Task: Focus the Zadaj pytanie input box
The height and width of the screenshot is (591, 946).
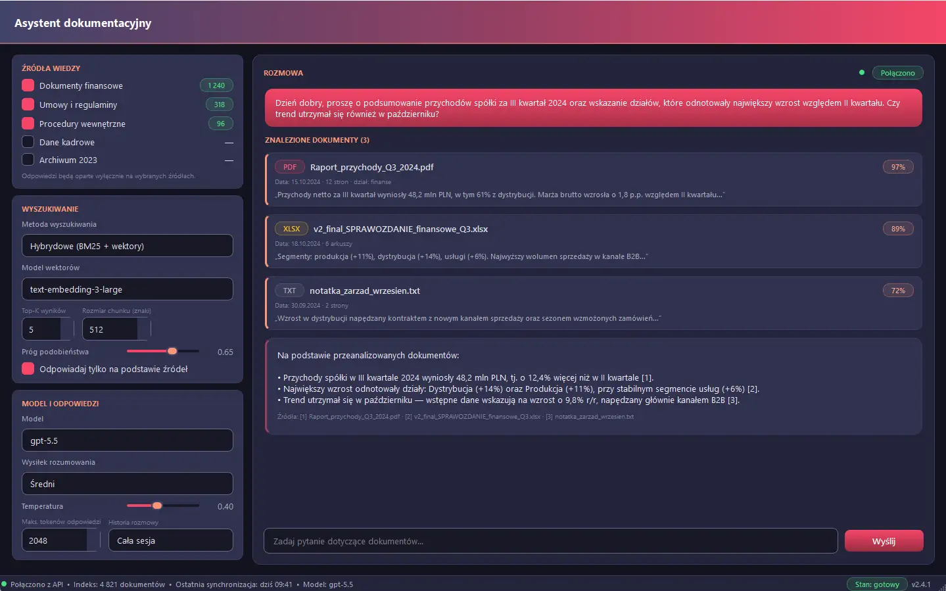Action: [551, 541]
